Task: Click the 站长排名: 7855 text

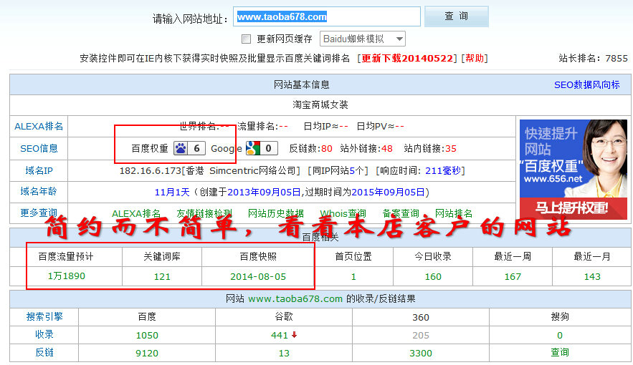Action: (593, 59)
